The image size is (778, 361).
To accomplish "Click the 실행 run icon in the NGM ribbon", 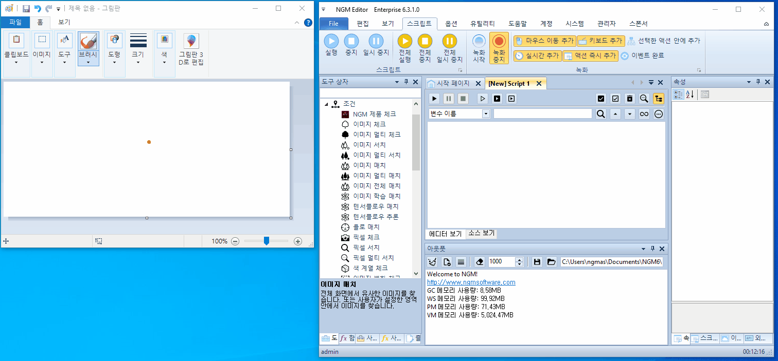I will click(331, 41).
